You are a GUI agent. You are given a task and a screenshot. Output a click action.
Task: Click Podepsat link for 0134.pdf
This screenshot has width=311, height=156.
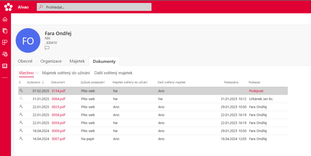tap(256, 91)
